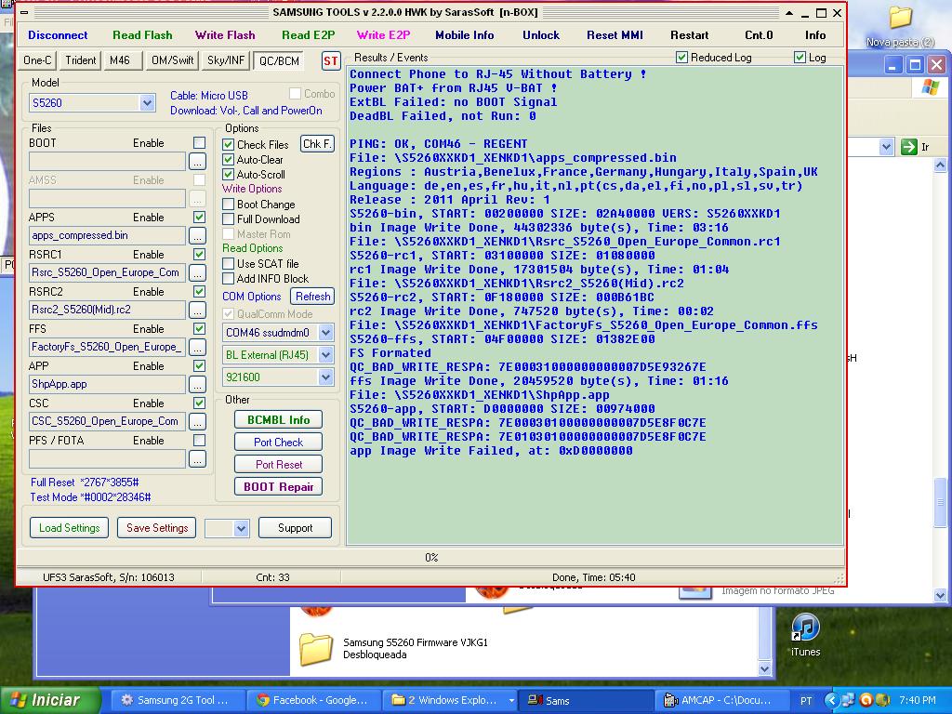
Task: Browse for CSC file with ellipsis button
Action: [197, 421]
